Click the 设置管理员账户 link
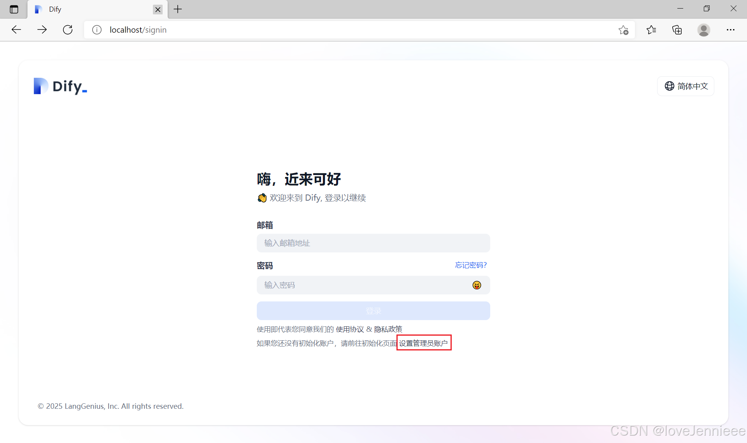747x443 pixels. coord(423,343)
